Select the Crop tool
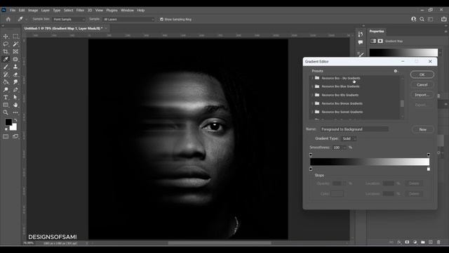 tap(6, 51)
